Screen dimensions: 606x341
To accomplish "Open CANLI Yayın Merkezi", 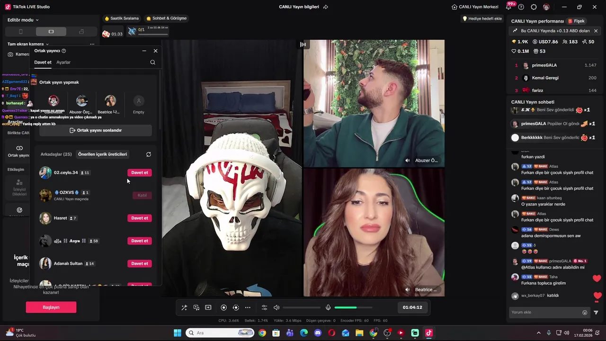I will tap(475, 7).
